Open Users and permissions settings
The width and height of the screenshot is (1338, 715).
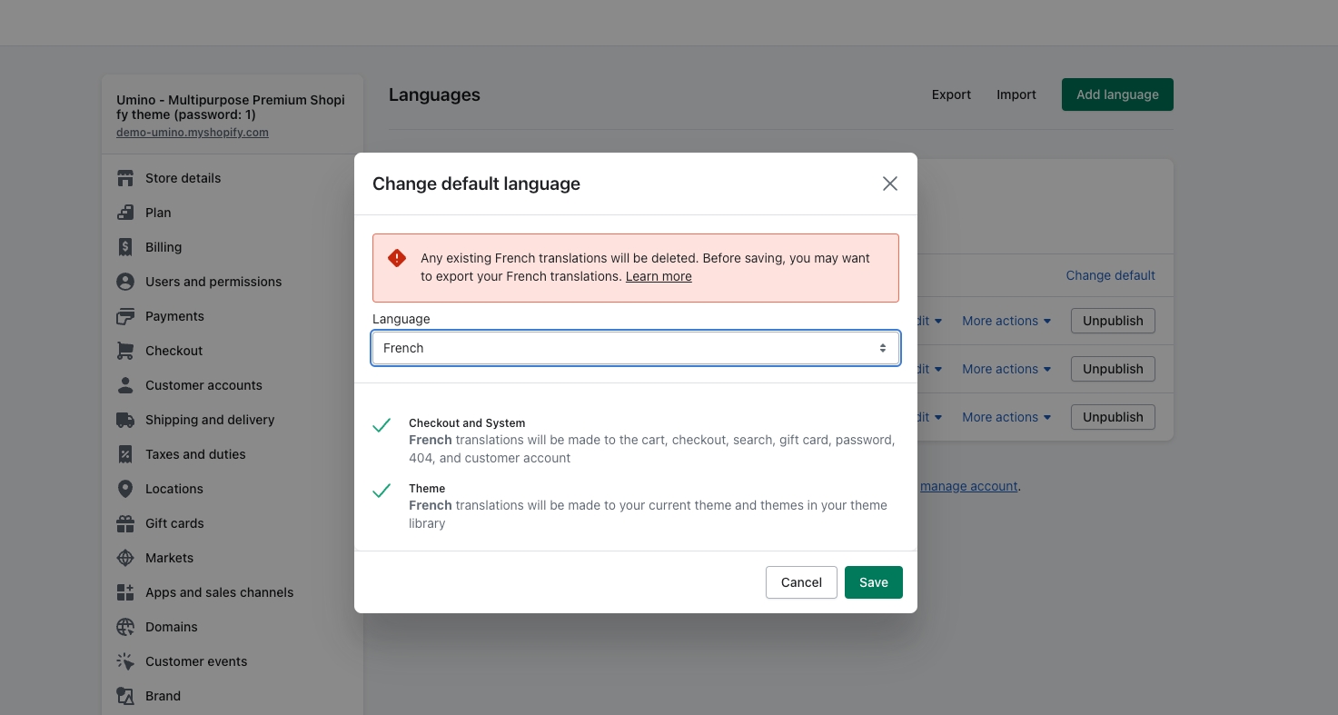[213, 282]
